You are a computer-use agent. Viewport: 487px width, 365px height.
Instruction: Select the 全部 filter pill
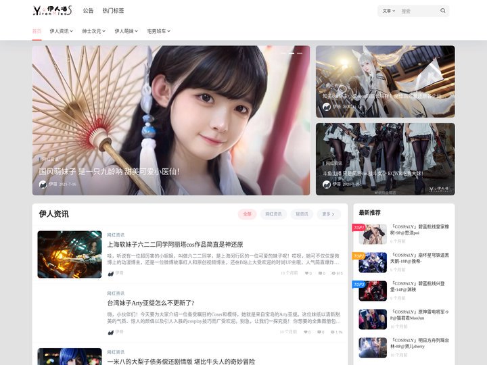248,214
